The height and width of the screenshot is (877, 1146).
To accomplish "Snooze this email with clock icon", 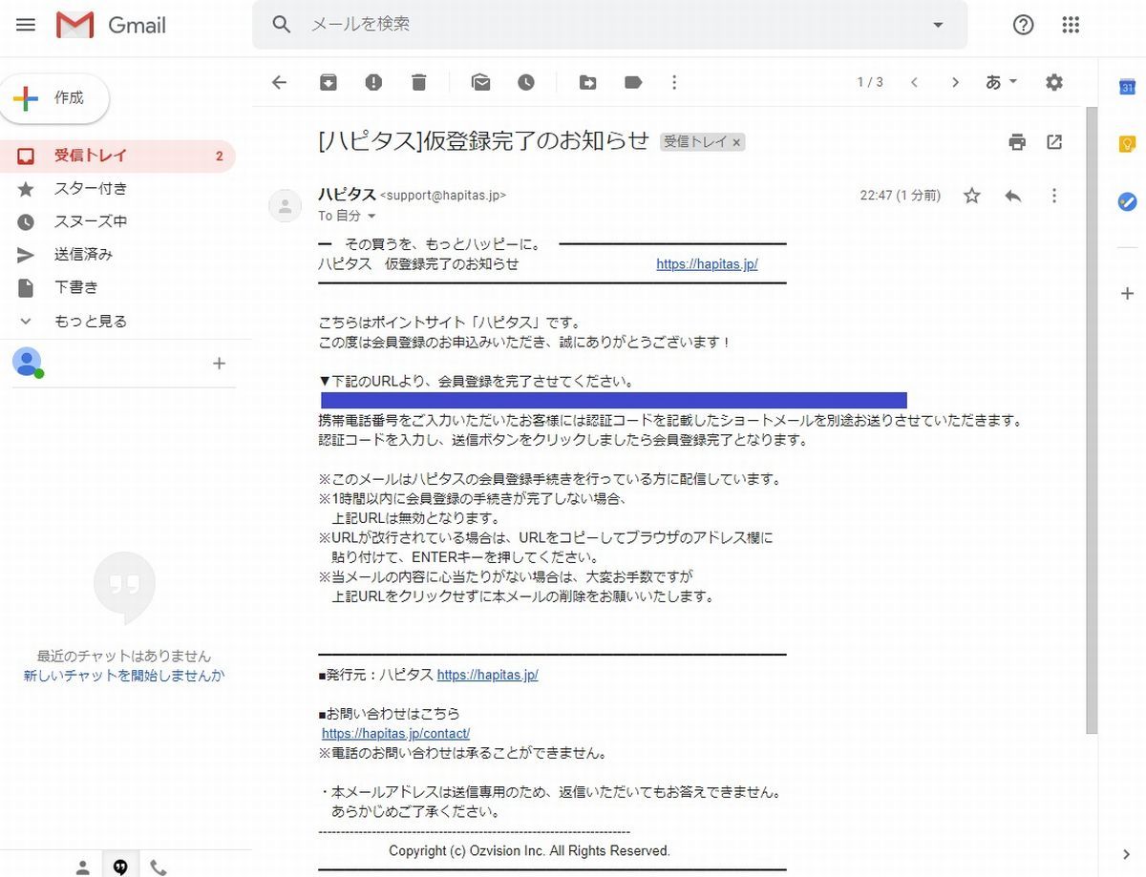I will (x=526, y=83).
